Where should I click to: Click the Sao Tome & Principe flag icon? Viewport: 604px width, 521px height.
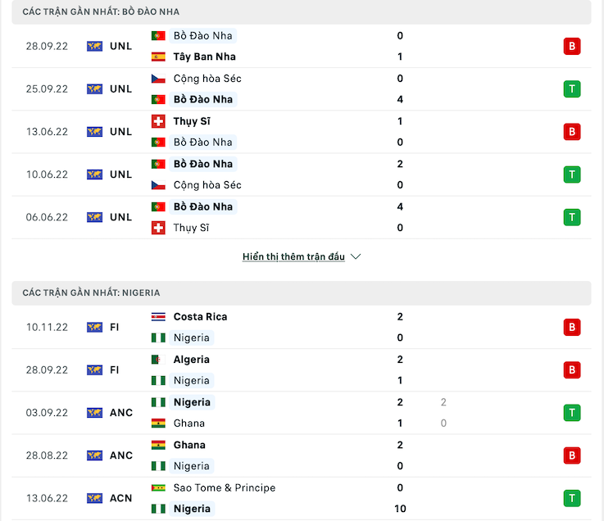coord(158,488)
